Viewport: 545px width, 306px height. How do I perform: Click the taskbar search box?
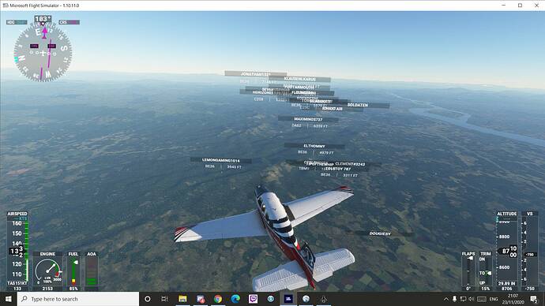(x=78, y=299)
